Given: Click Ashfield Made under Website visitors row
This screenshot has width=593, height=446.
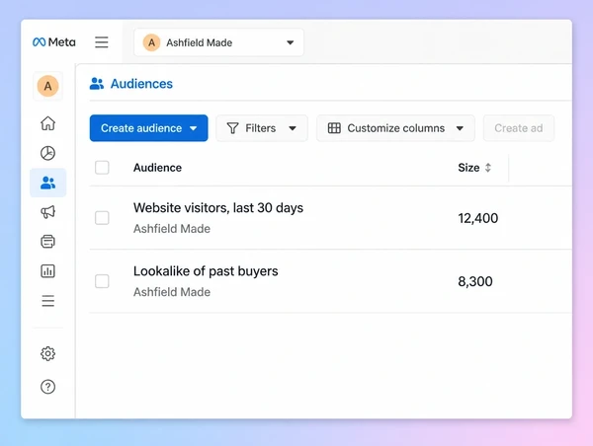Looking at the screenshot, I should click(172, 229).
